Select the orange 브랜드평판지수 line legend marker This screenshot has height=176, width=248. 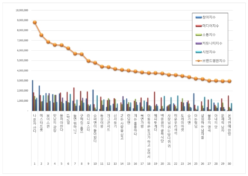coord(198,61)
